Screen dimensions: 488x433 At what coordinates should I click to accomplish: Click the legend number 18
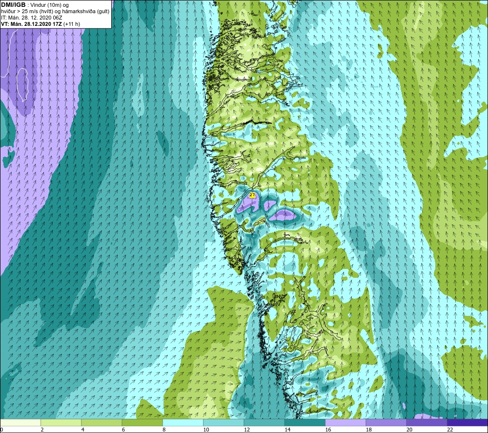click(369, 430)
